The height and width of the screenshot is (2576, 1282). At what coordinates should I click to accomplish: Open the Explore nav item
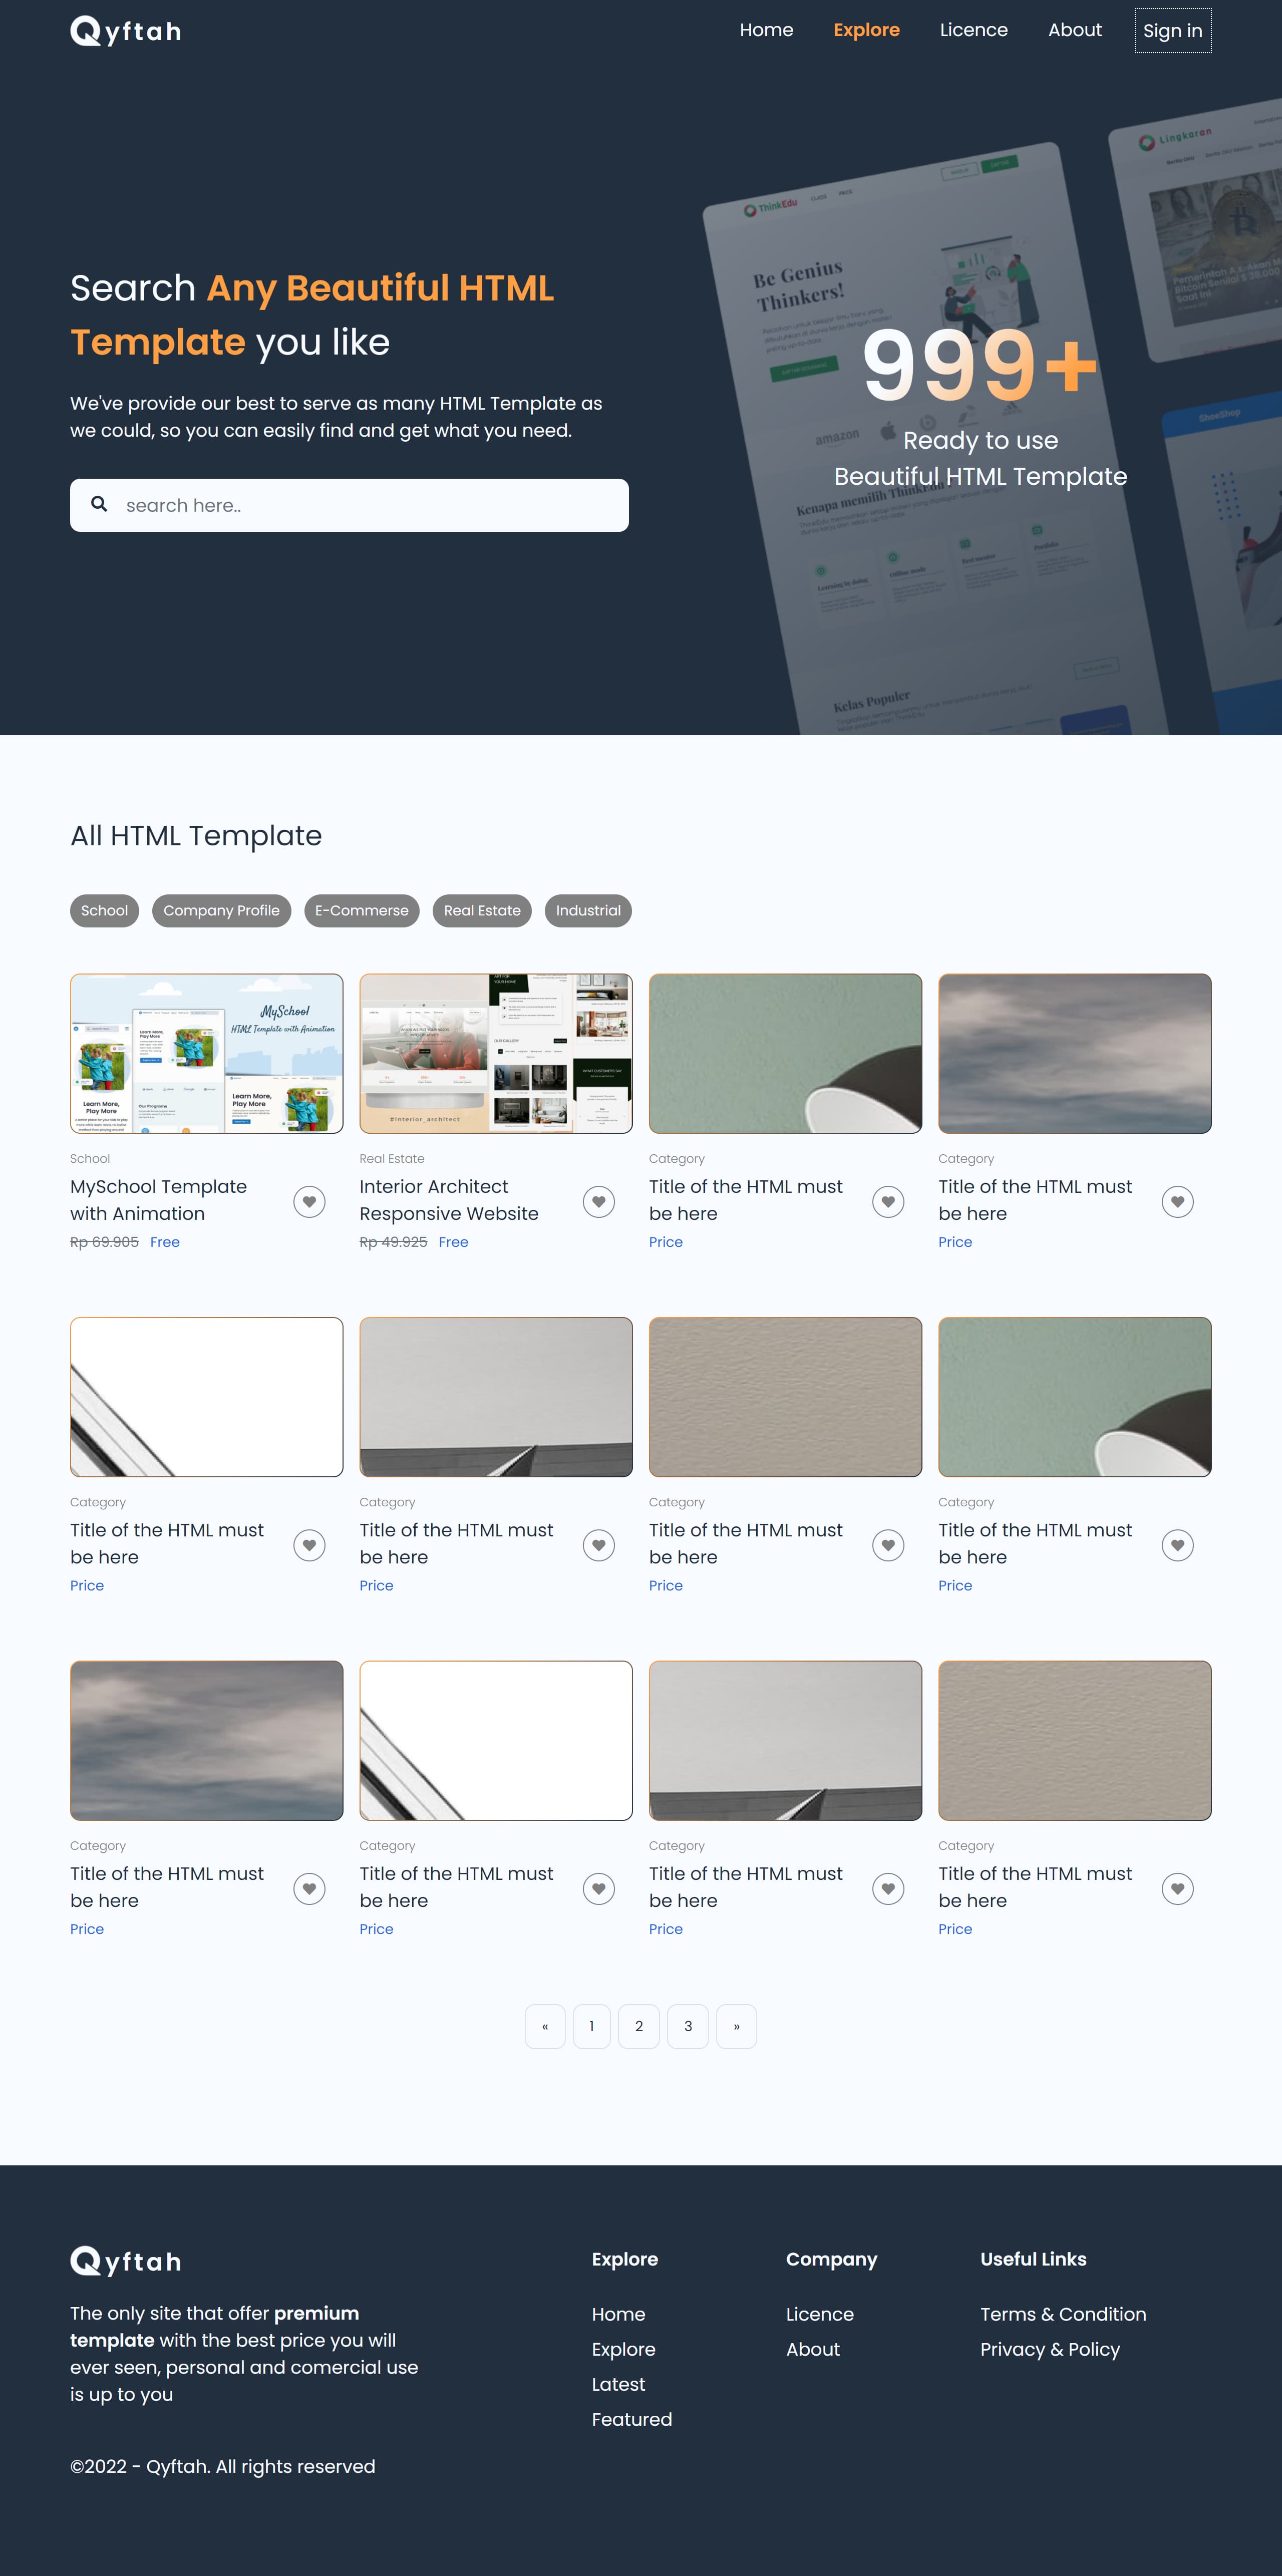[866, 30]
